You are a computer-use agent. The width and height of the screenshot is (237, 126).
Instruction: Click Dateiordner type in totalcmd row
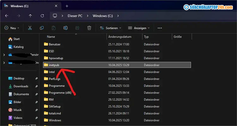(x=151, y=113)
